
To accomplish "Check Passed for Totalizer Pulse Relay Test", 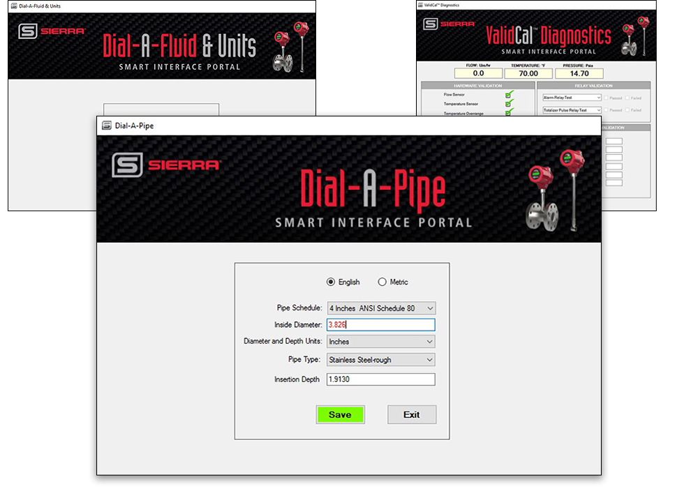I will tap(607, 109).
